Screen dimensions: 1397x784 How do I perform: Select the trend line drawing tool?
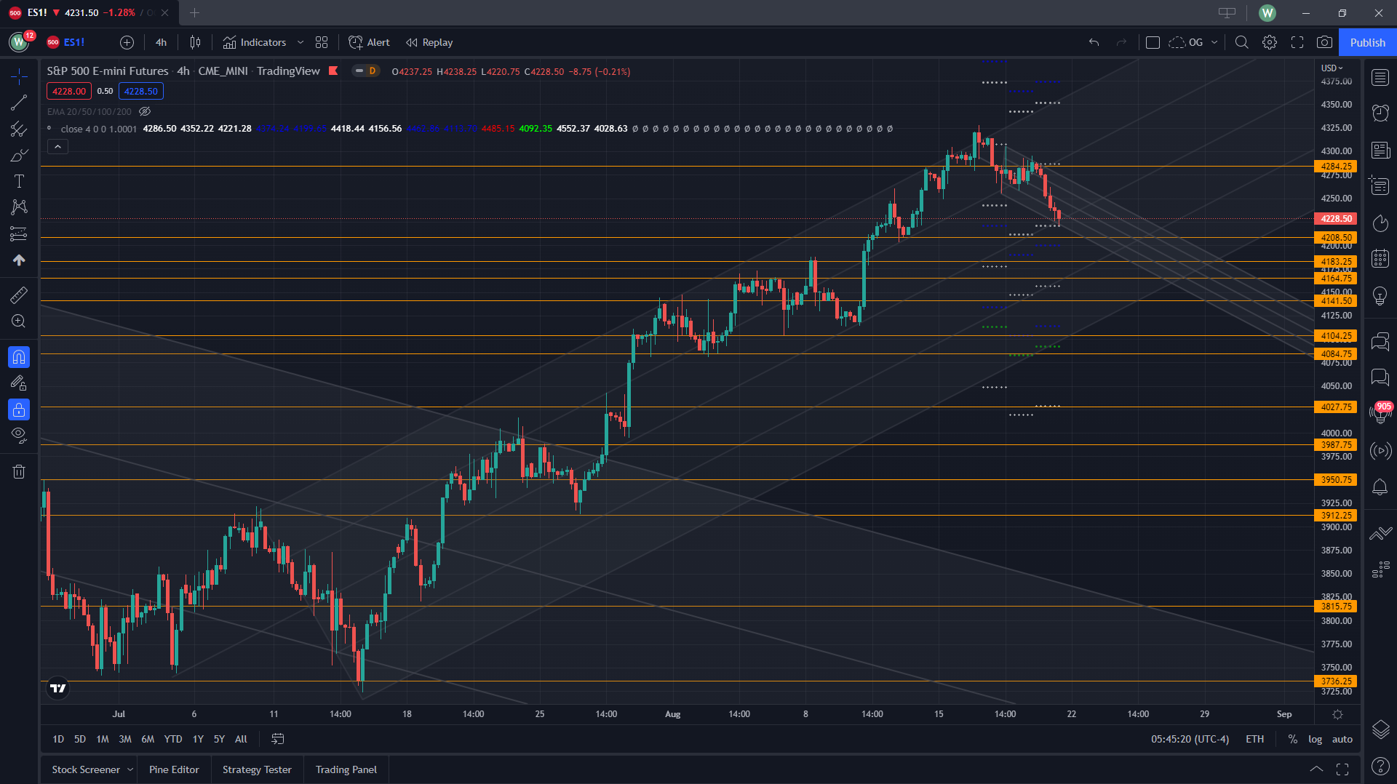[x=19, y=103]
